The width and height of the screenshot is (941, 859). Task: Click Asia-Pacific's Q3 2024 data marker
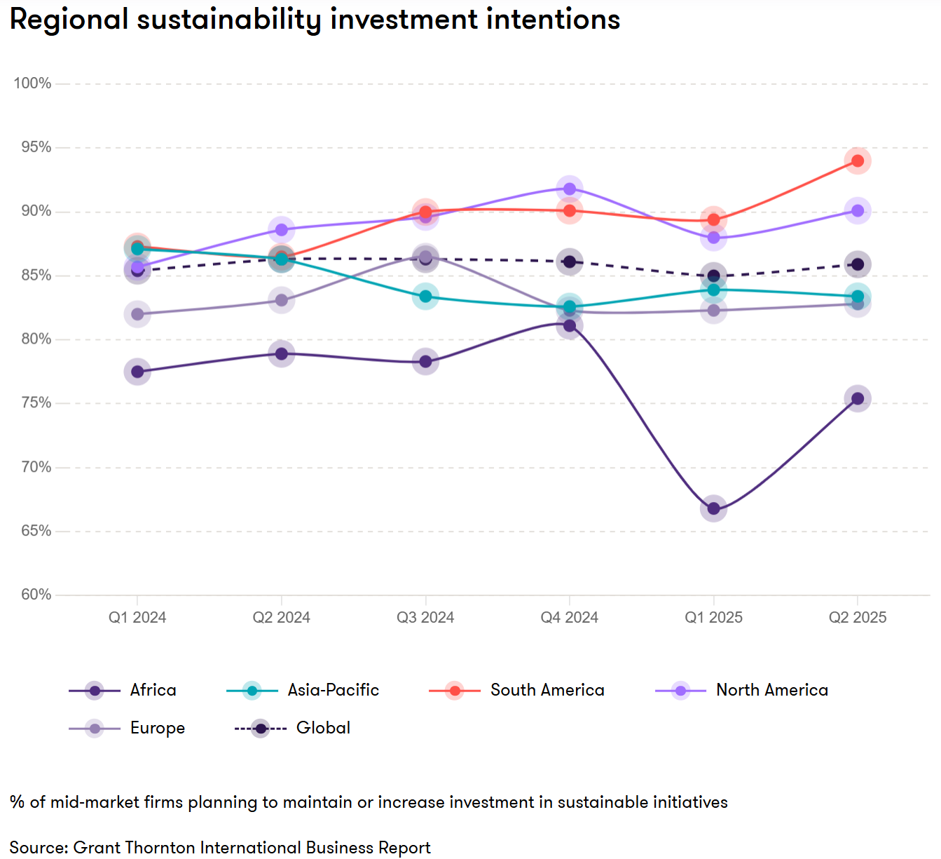pos(425,297)
